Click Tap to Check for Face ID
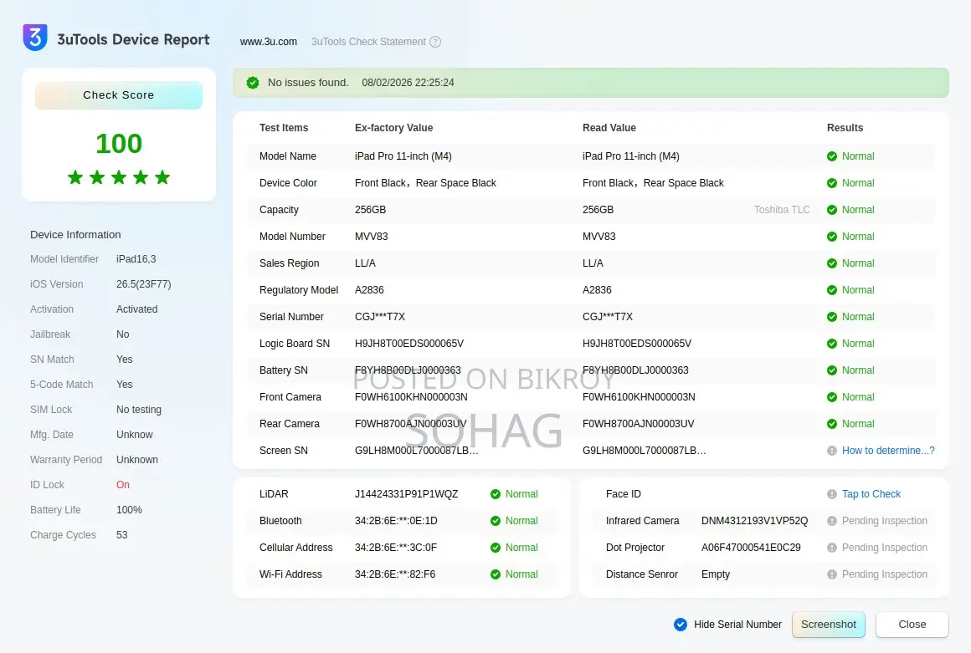971x653 pixels. [871, 494]
